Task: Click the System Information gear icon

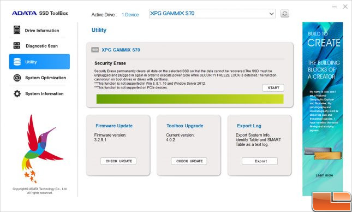Action: (x=17, y=94)
